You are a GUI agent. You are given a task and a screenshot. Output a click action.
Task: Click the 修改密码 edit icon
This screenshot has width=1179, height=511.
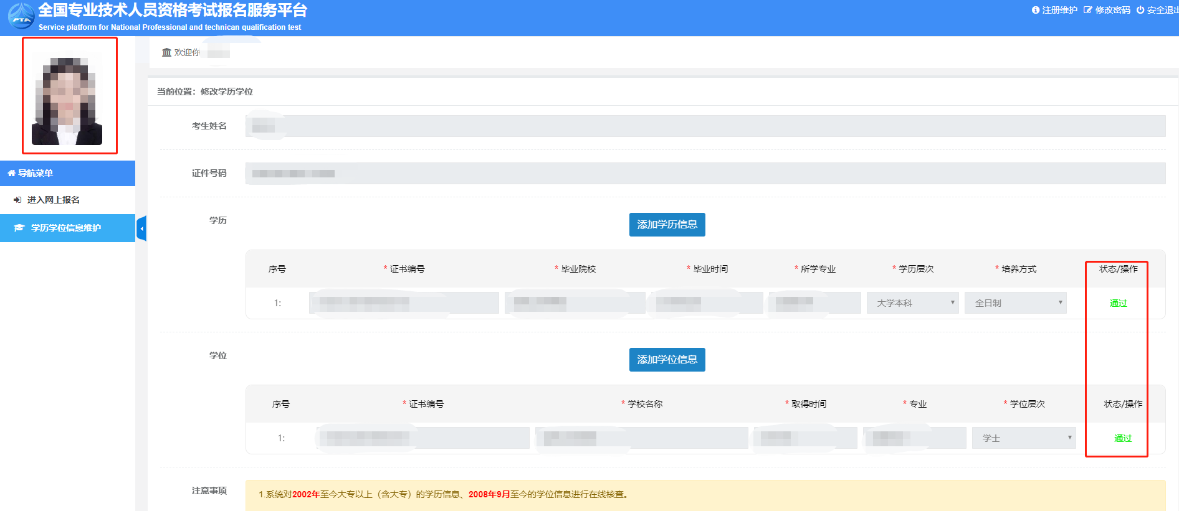click(x=1088, y=10)
